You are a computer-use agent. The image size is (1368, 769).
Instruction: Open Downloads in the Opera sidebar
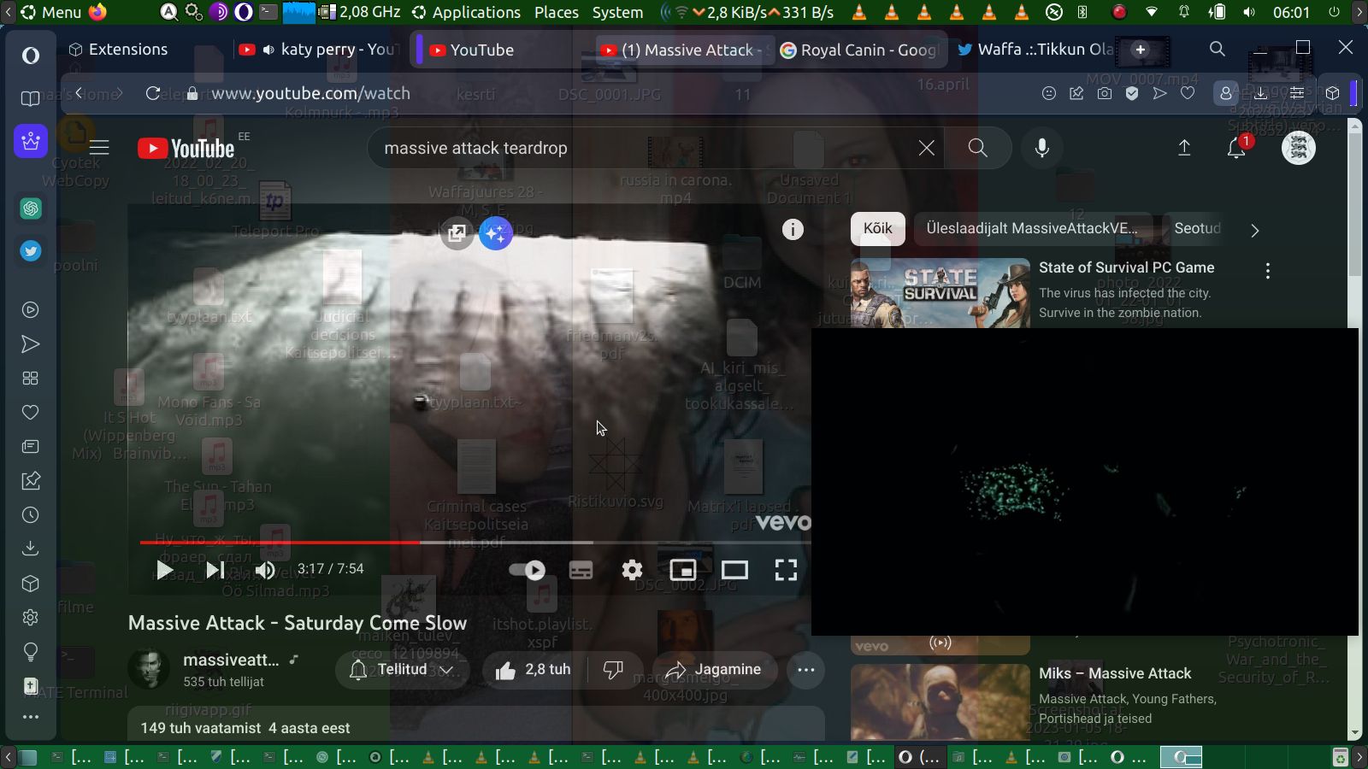pos(31,549)
